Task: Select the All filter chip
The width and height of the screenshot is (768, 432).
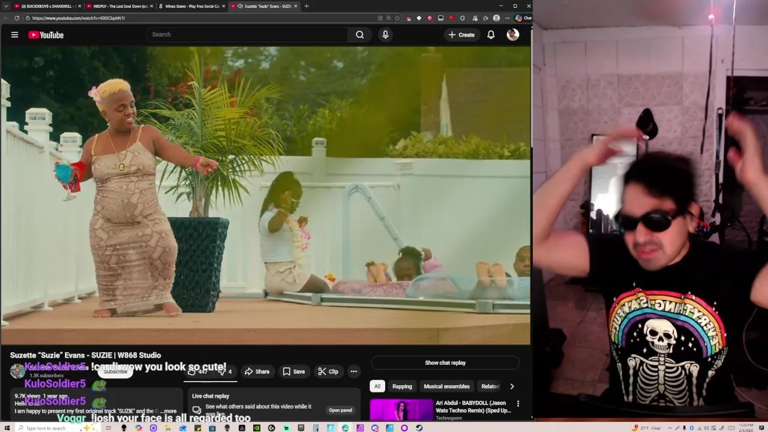Action: 377,386
